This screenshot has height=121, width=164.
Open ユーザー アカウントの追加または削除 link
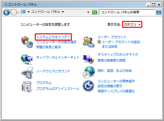(121, 44)
